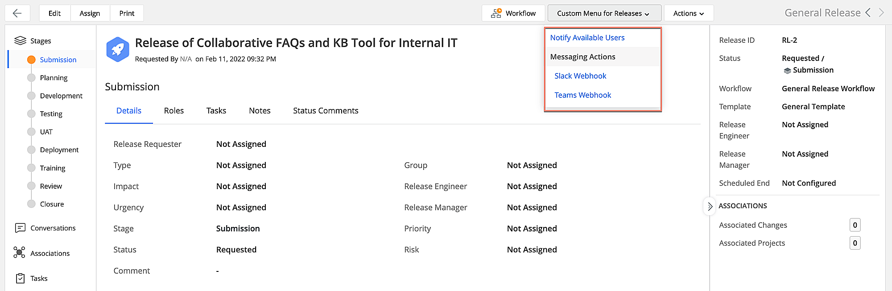Select the Testing stage radio marker
The image size is (892, 291).
(31, 114)
